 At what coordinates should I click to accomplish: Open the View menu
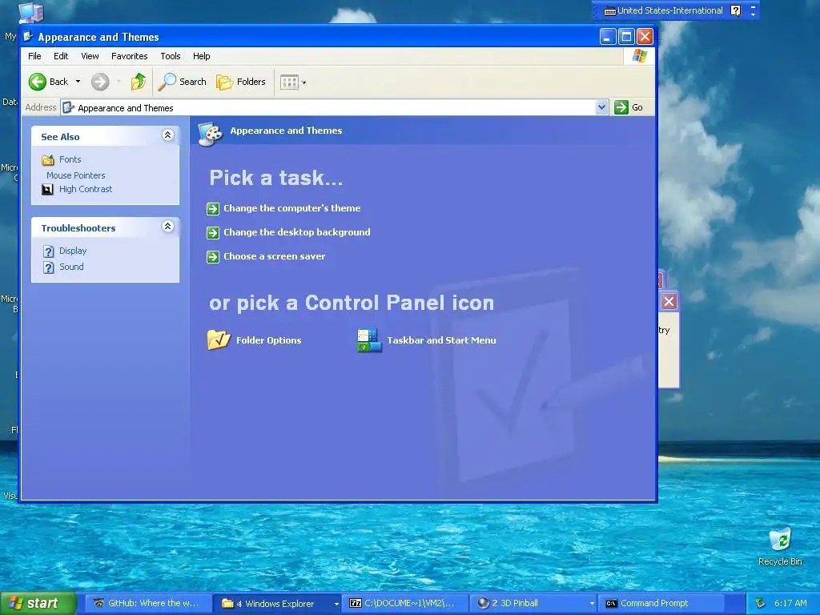(90, 56)
